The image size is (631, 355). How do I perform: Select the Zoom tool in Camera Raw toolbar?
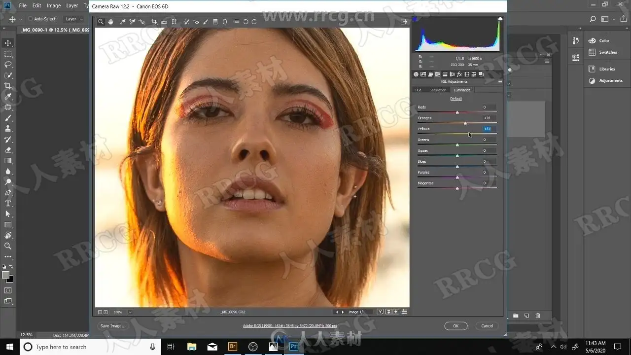pyautogui.click(x=101, y=22)
